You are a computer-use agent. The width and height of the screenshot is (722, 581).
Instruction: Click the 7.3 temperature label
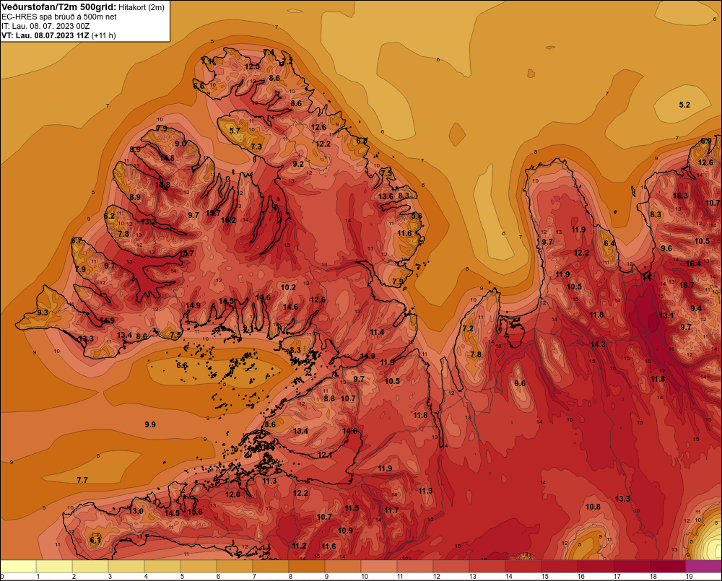[x=256, y=147]
